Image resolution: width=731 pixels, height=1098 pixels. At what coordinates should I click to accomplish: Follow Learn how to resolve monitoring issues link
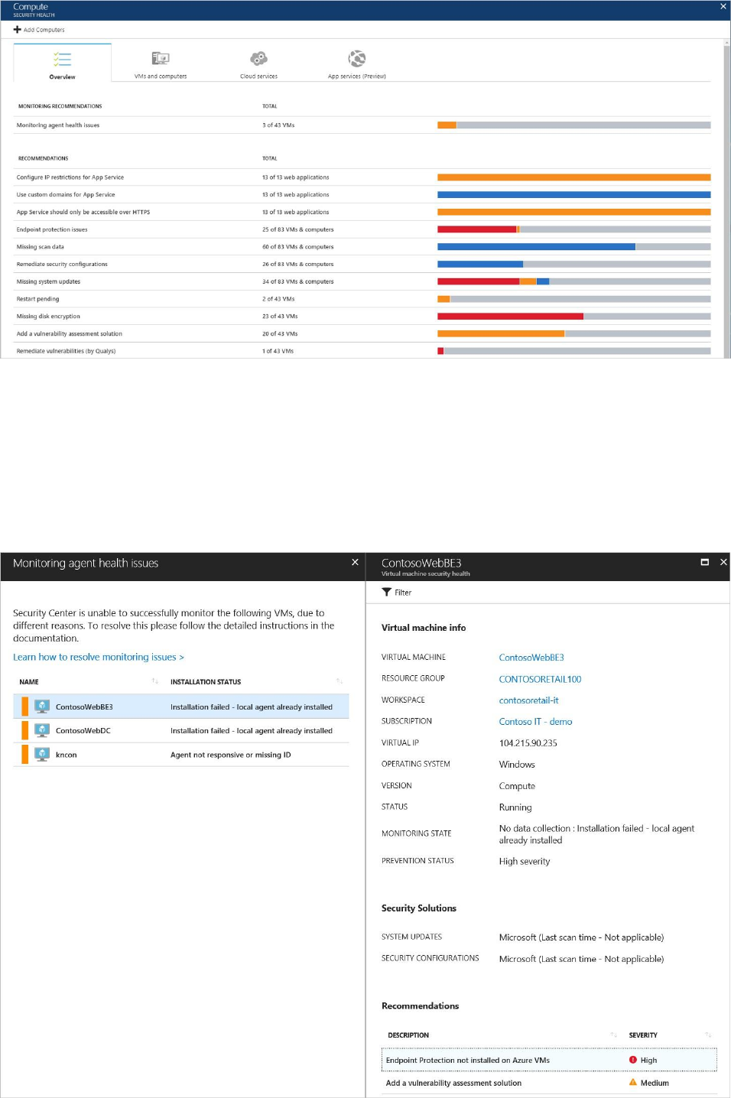click(x=99, y=657)
